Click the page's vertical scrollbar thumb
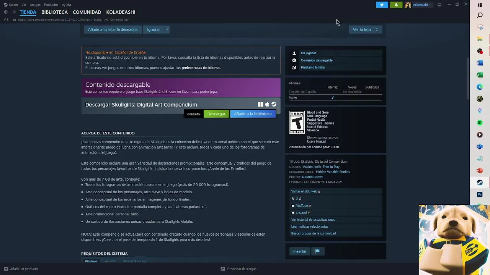The width and height of the screenshot is (490, 275). (x=468, y=78)
